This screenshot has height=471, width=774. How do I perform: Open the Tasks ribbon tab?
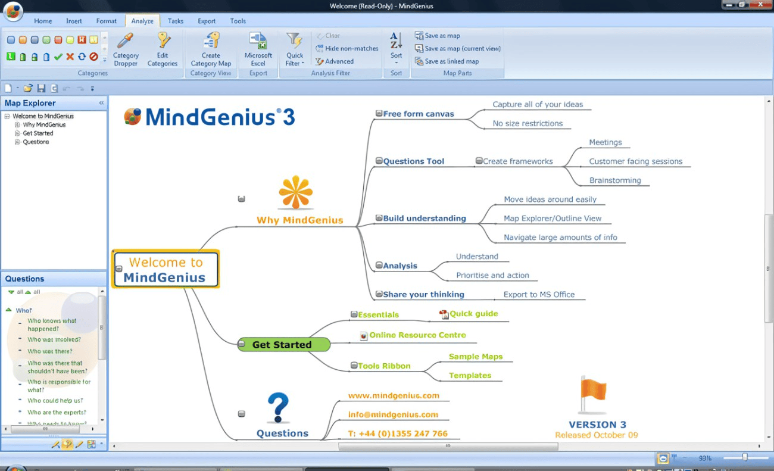[x=176, y=21]
